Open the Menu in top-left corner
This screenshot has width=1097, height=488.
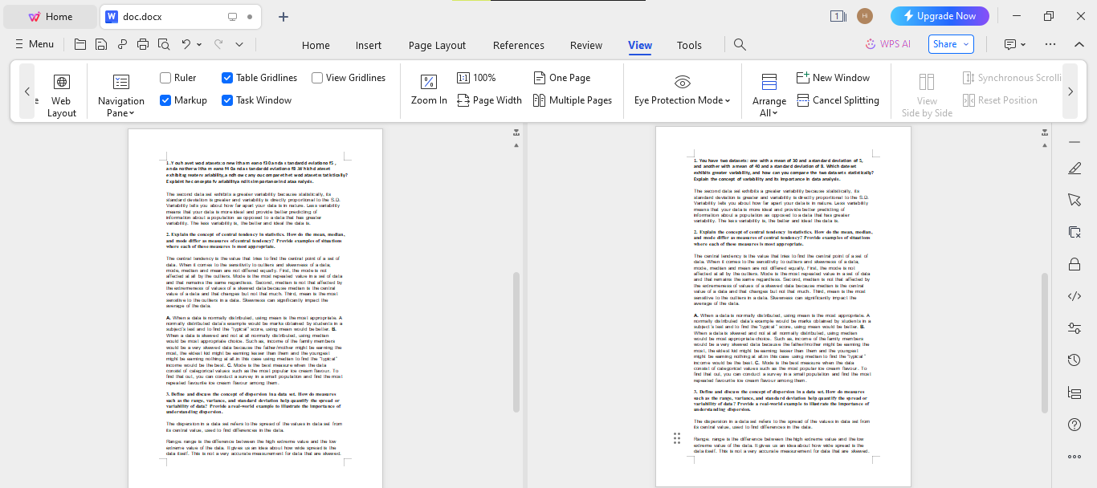(34, 44)
